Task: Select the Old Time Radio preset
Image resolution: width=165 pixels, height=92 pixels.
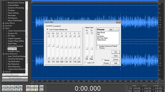Action: pyautogui.click(x=102, y=38)
